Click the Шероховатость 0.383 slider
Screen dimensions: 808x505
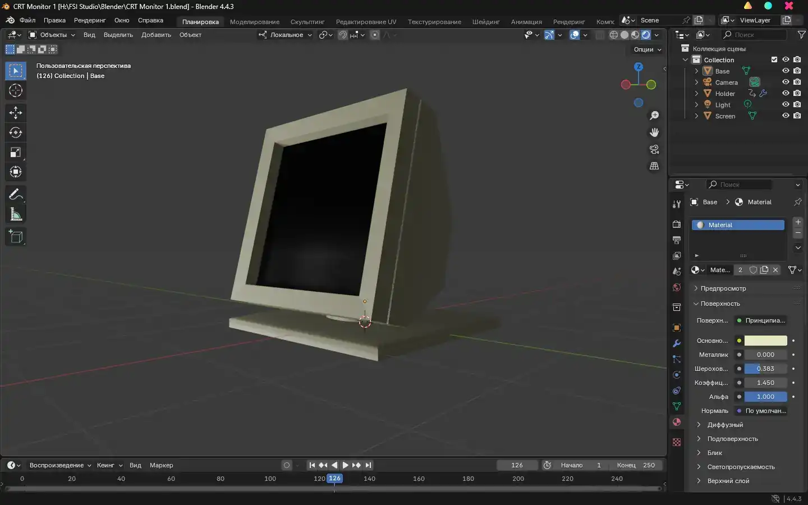[766, 369]
